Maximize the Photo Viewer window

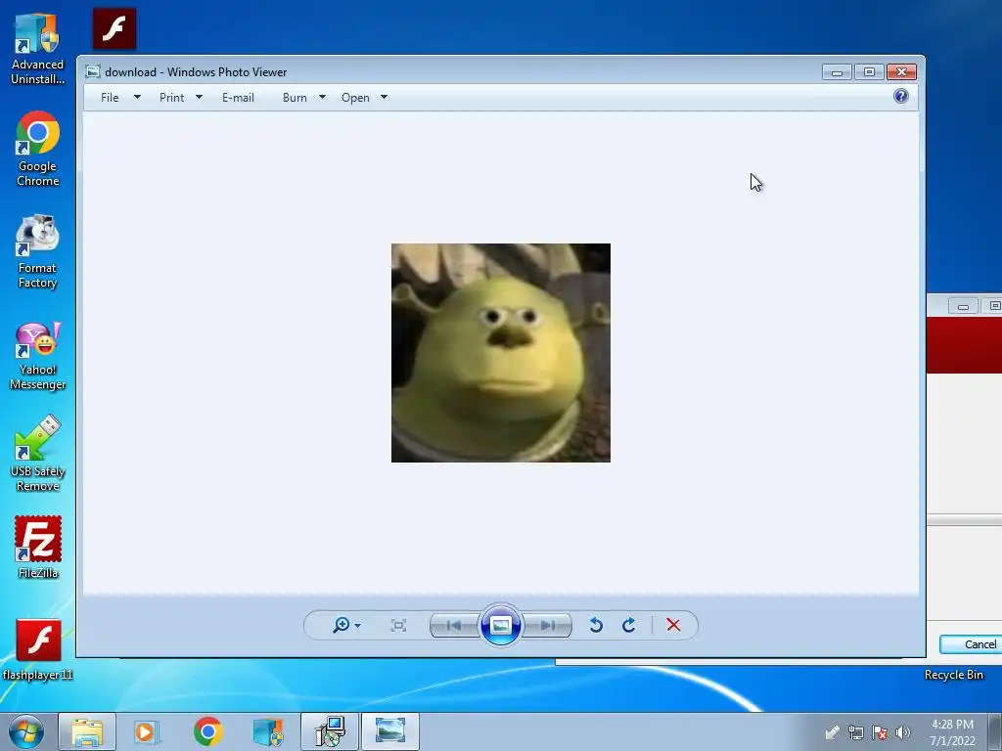[x=869, y=71]
